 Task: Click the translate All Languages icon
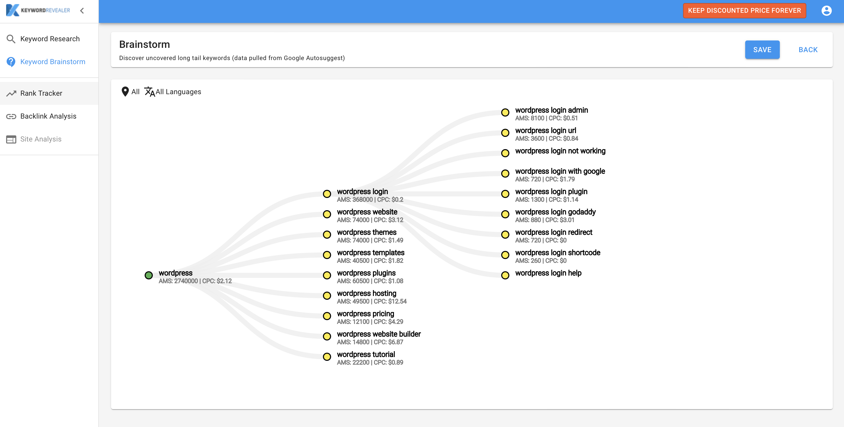pos(150,92)
